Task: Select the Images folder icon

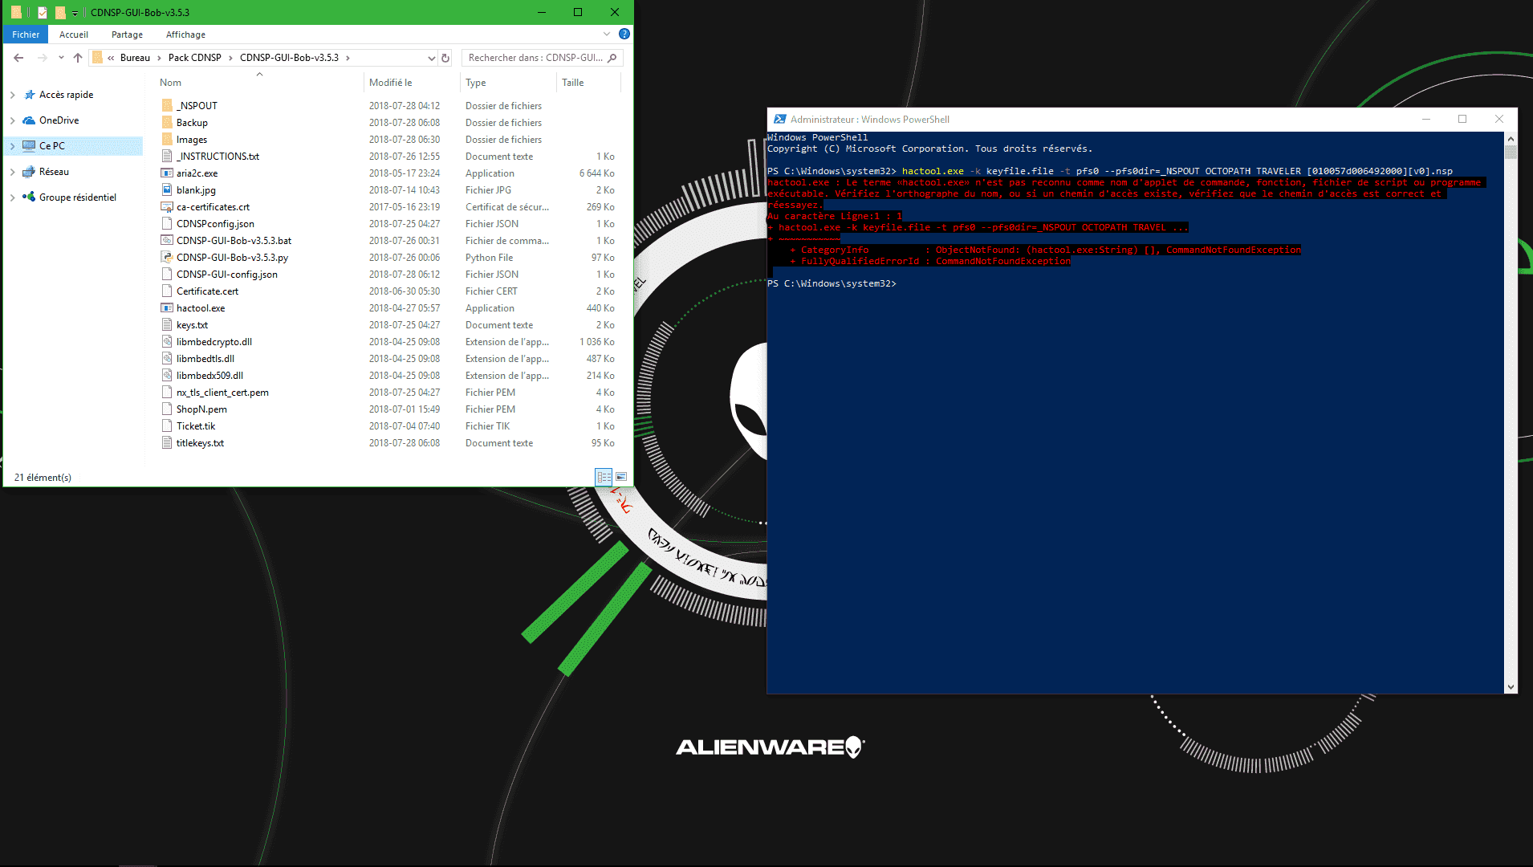Action: (x=167, y=139)
